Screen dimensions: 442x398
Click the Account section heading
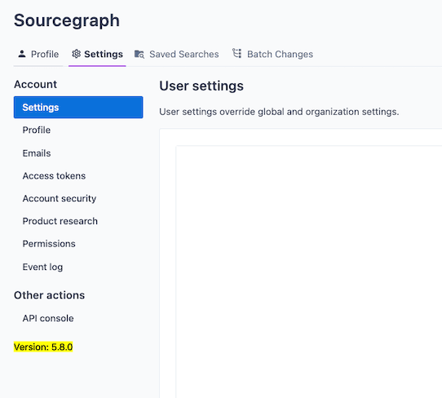[x=36, y=84]
